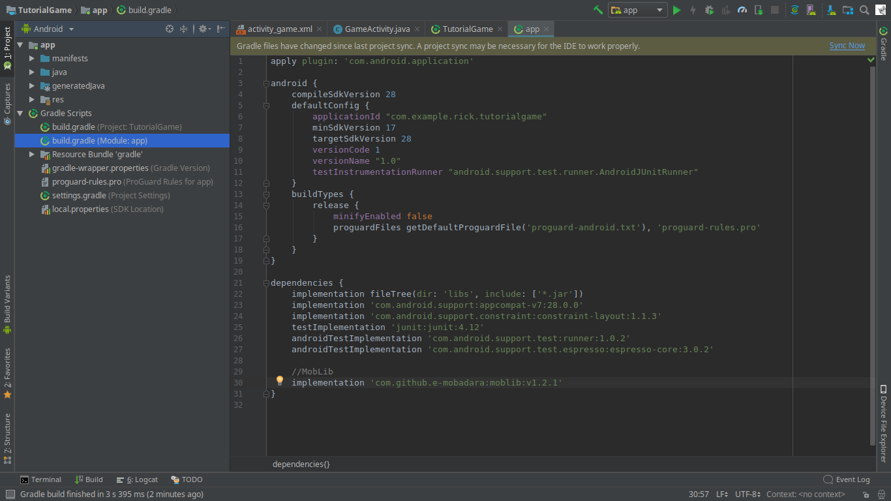Run the app with green play button
Image resolution: width=891 pixels, height=501 pixels.
click(x=676, y=10)
